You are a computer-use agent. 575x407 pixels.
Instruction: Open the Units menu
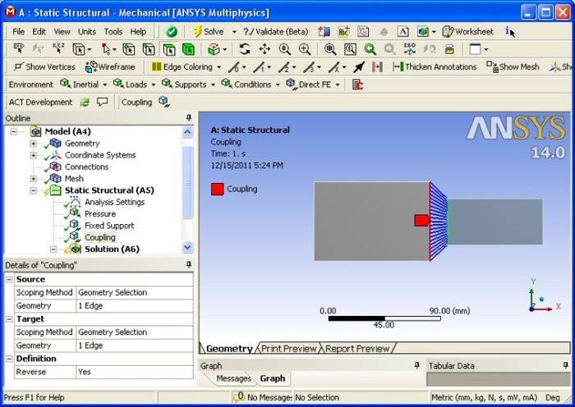pyautogui.click(x=87, y=32)
